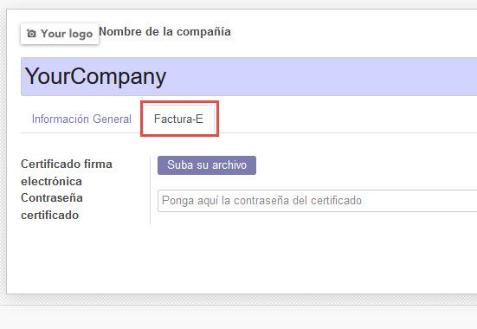Image resolution: width=477 pixels, height=329 pixels.
Task: Click the tab bar line right of Factura-E
Action: point(347,132)
